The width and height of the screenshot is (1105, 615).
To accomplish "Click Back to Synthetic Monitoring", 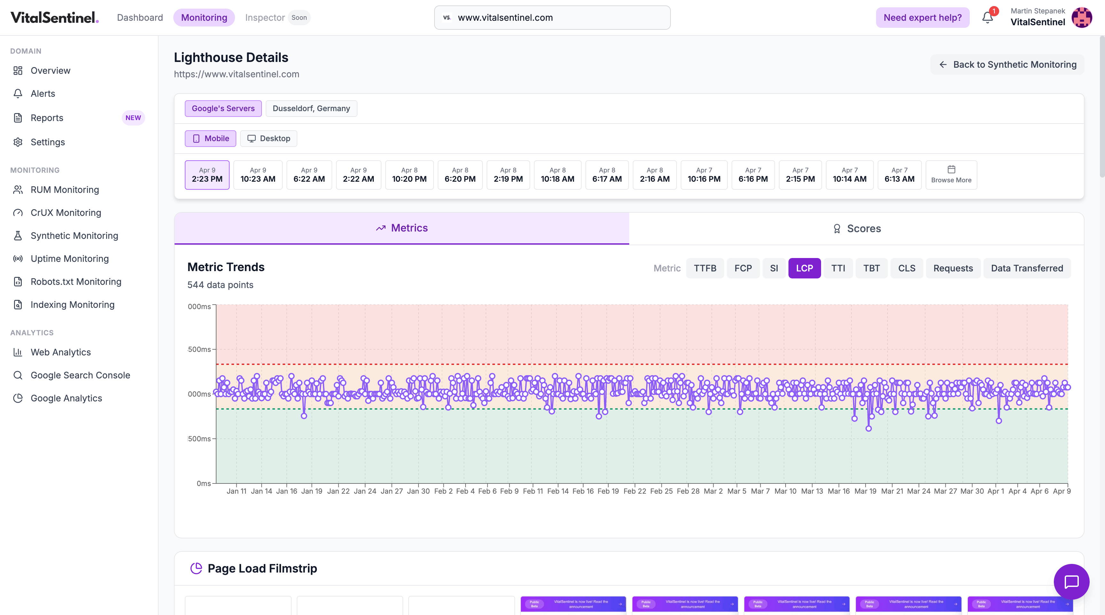I will coord(1007,64).
